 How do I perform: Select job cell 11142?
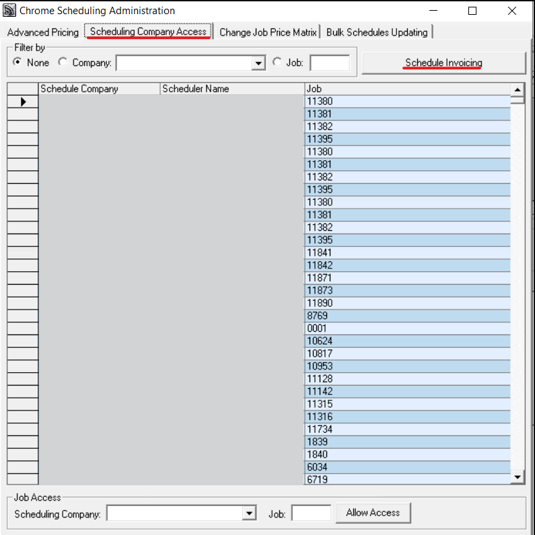[x=407, y=392]
